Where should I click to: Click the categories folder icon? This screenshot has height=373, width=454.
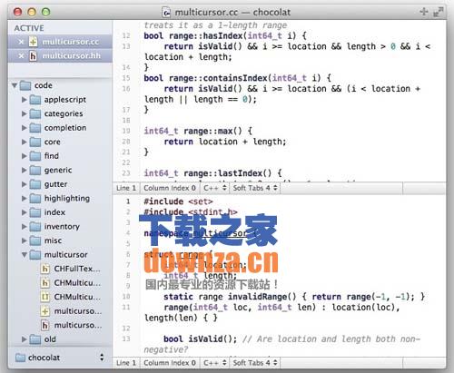pos(35,113)
